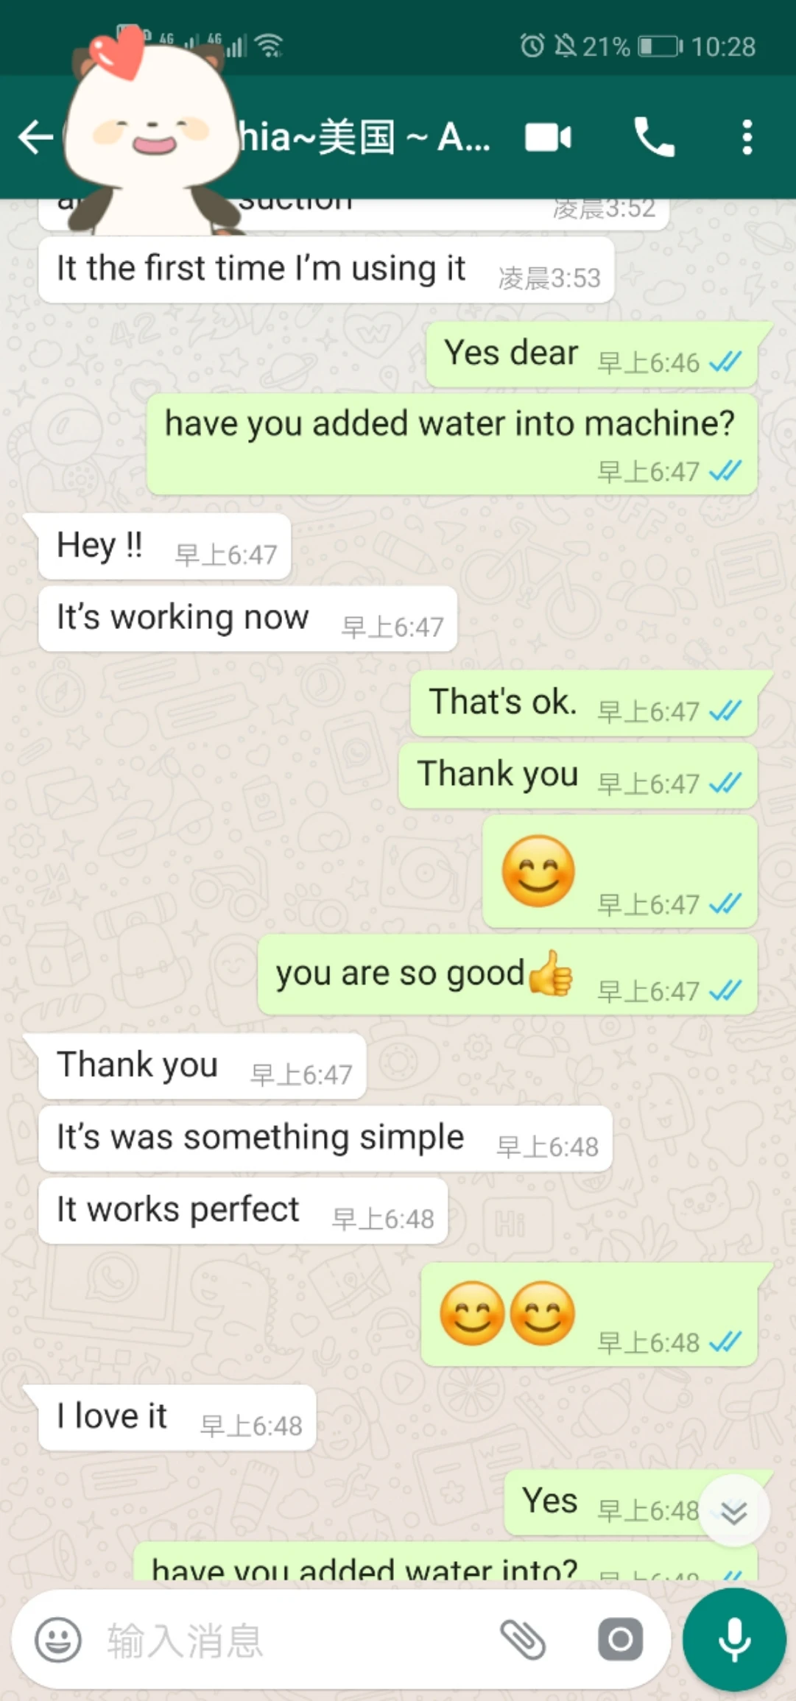Tap the microphone voice message button
This screenshot has width=796, height=1701.
tap(734, 1640)
